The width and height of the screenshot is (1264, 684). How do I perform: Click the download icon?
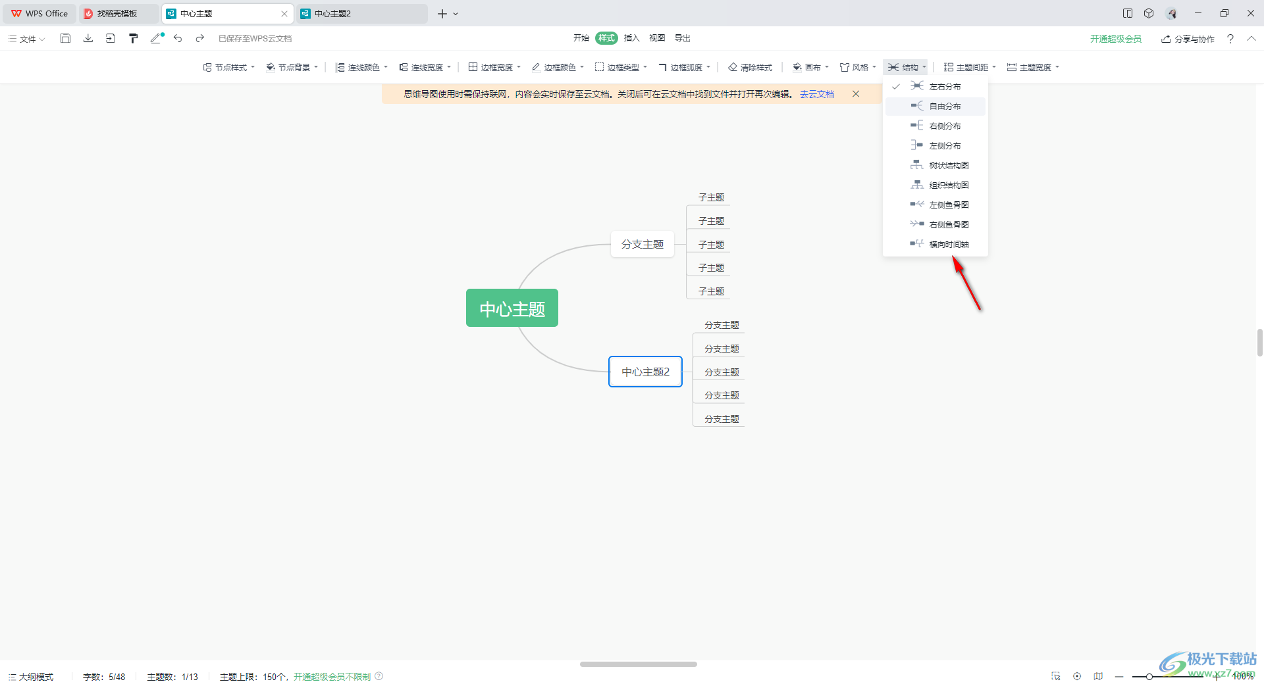[88, 39]
